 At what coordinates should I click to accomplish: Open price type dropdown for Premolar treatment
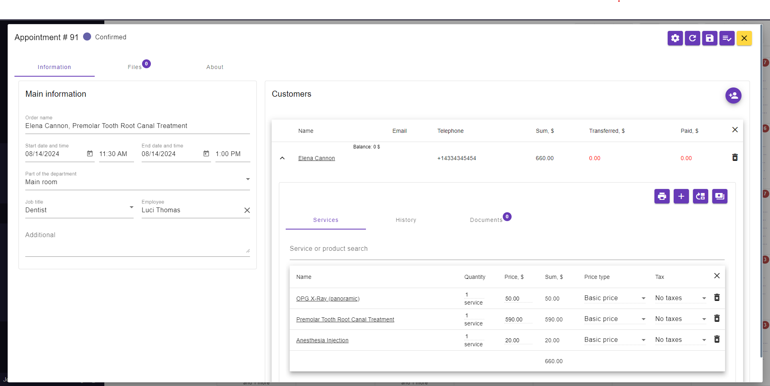coord(615,319)
